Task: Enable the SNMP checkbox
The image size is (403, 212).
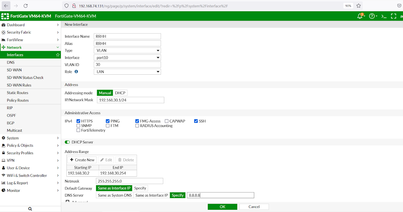Action: pos(78,126)
